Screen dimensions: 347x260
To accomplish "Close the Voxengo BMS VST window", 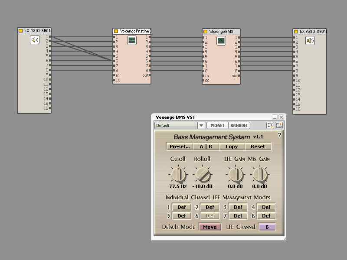I will pyautogui.click(x=281, y=117).
